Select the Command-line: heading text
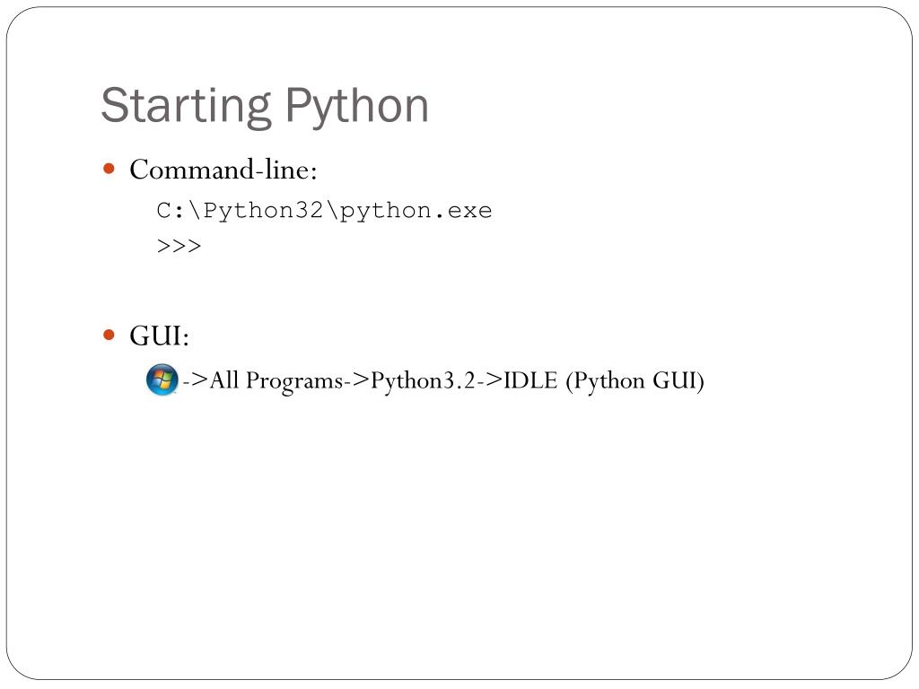The width and height of the screenshot is (919, 689). point(223,170)
